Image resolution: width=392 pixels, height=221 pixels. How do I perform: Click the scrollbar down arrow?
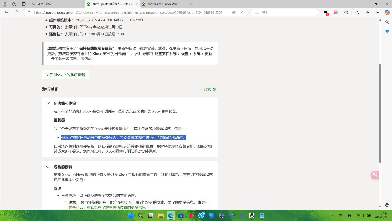pyautogui.click(x=380, y=207)
